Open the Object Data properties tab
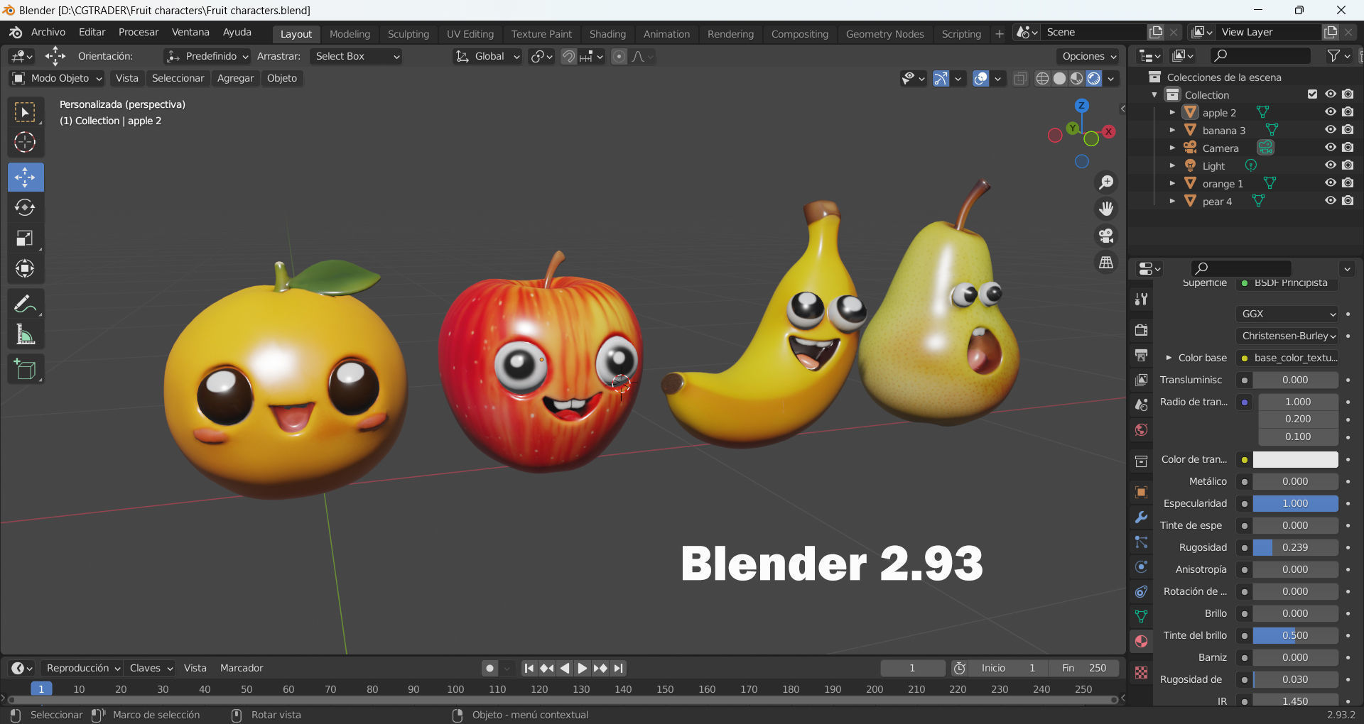1364x724 pixels. point(1141,616)
